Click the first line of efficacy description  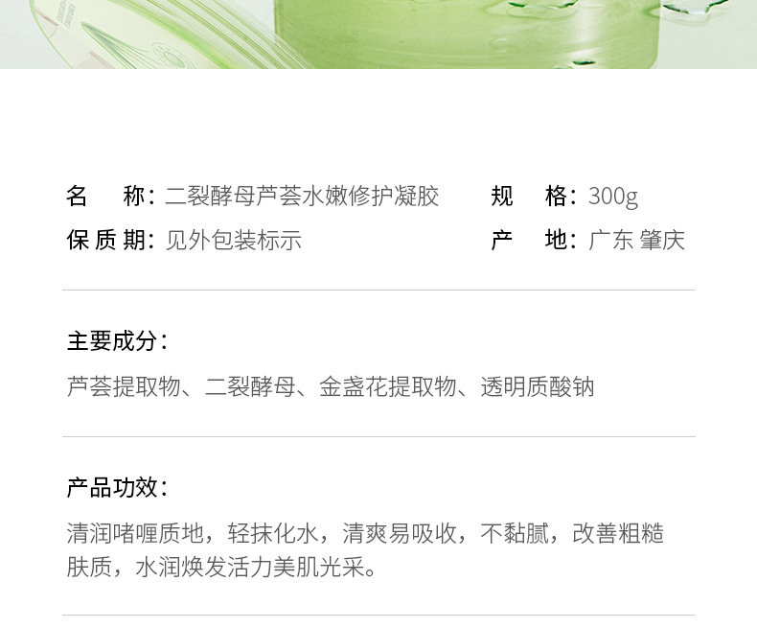365,534
